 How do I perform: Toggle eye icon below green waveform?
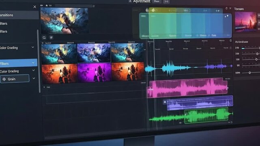(x=180, y=123)
